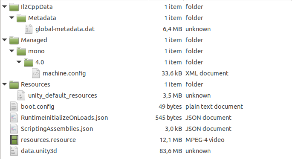
Task: Select the ScriptingAssemblies.json file name
Action: (x=57, y=129)
